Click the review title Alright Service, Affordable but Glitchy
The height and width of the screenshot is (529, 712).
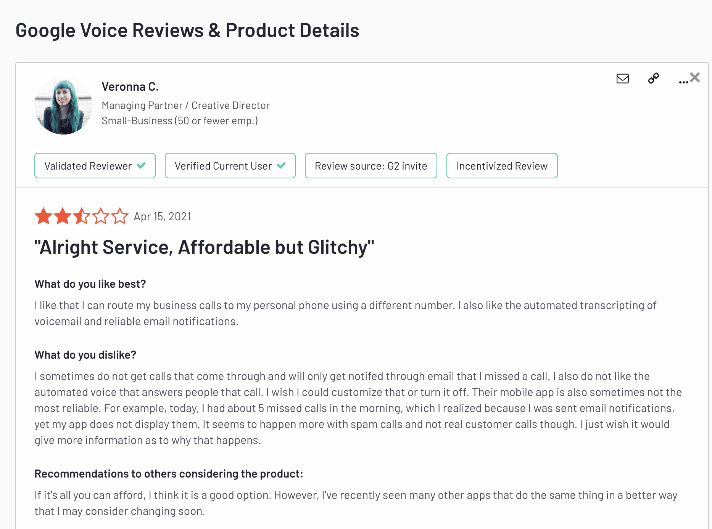tap(205, 247)
